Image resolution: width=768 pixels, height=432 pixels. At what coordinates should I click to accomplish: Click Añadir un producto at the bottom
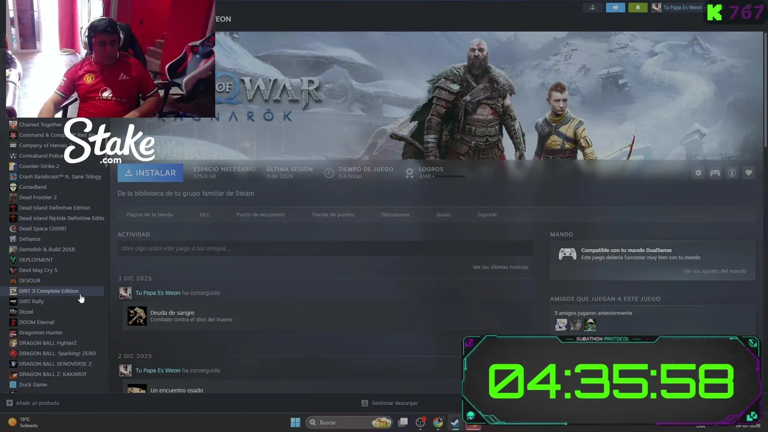(x=37, y=403)
